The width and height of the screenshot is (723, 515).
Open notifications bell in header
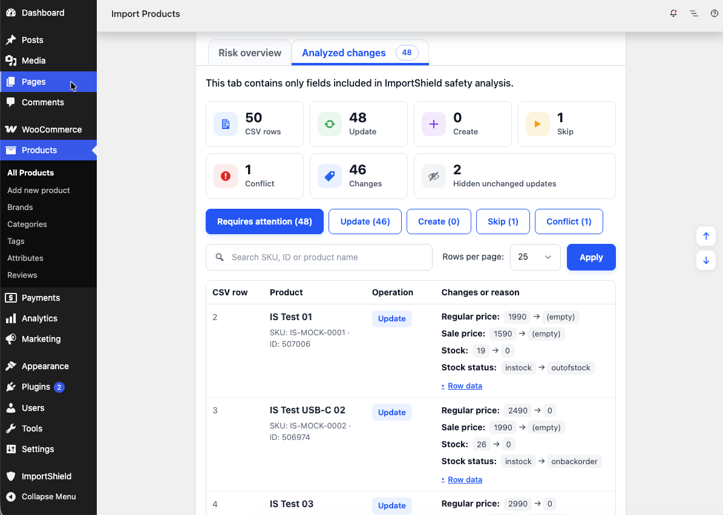coord(673,13)
